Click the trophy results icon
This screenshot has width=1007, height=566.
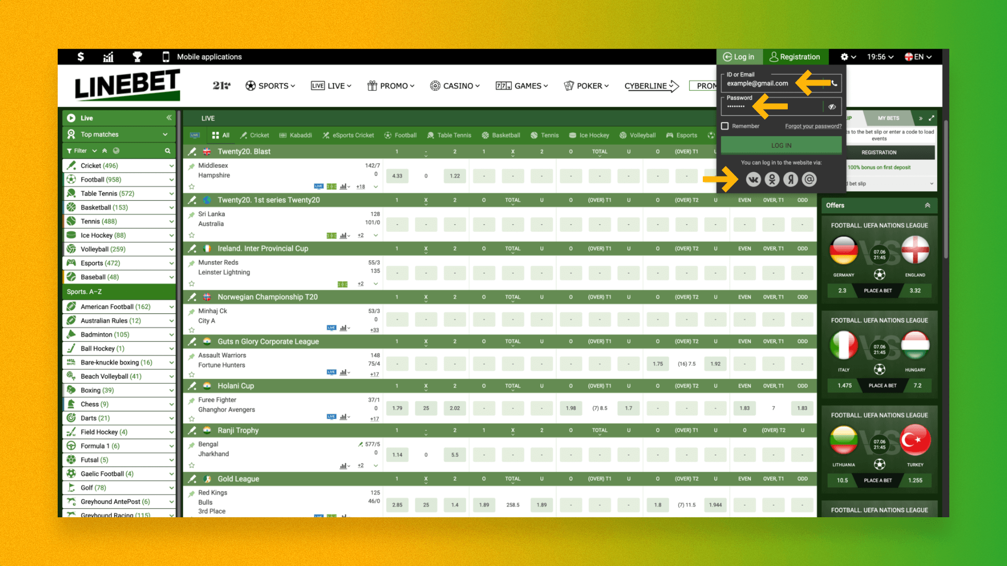[137, 57]
